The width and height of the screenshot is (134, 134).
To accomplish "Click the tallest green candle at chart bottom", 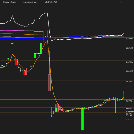I will click(x=83, y=119).
